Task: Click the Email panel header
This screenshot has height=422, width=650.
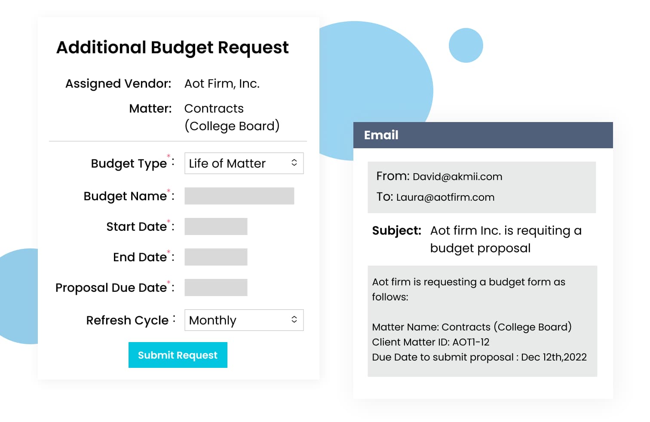Action: point(483,135)
